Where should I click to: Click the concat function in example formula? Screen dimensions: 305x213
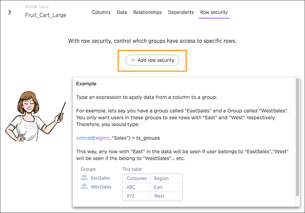pyautogui.click(x=84, y=138)
